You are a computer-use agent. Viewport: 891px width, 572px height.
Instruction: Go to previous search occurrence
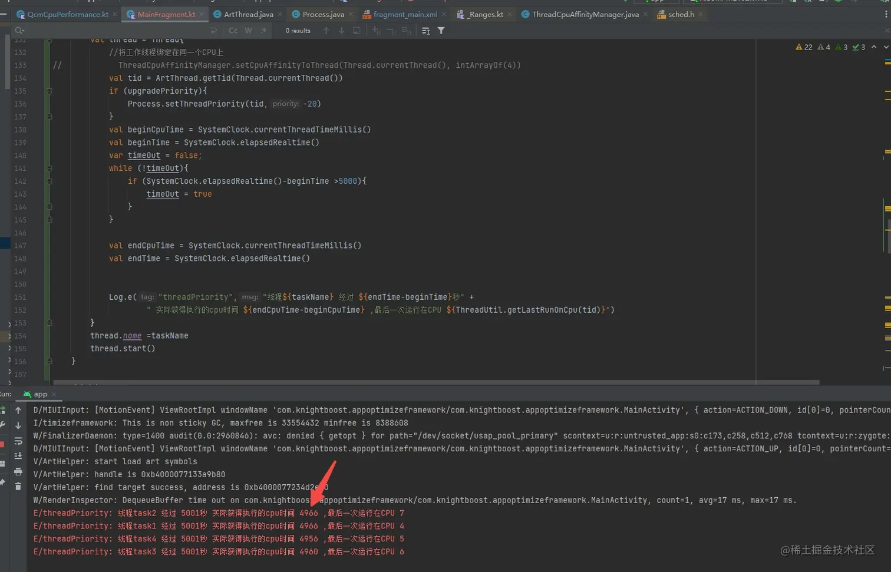[x=326, y=31]
